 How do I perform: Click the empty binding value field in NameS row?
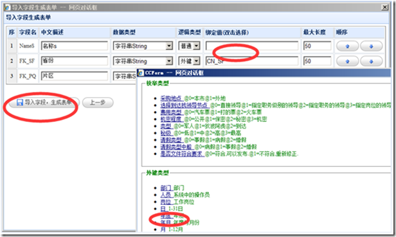click(252, 46)
